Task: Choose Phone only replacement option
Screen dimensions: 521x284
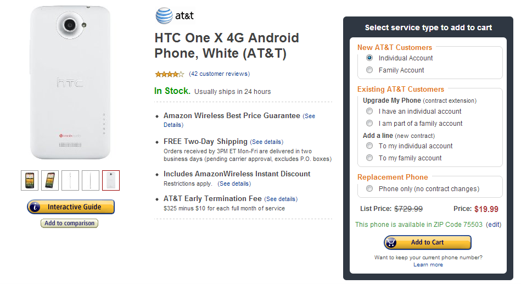Action: (x=369, y=188)
